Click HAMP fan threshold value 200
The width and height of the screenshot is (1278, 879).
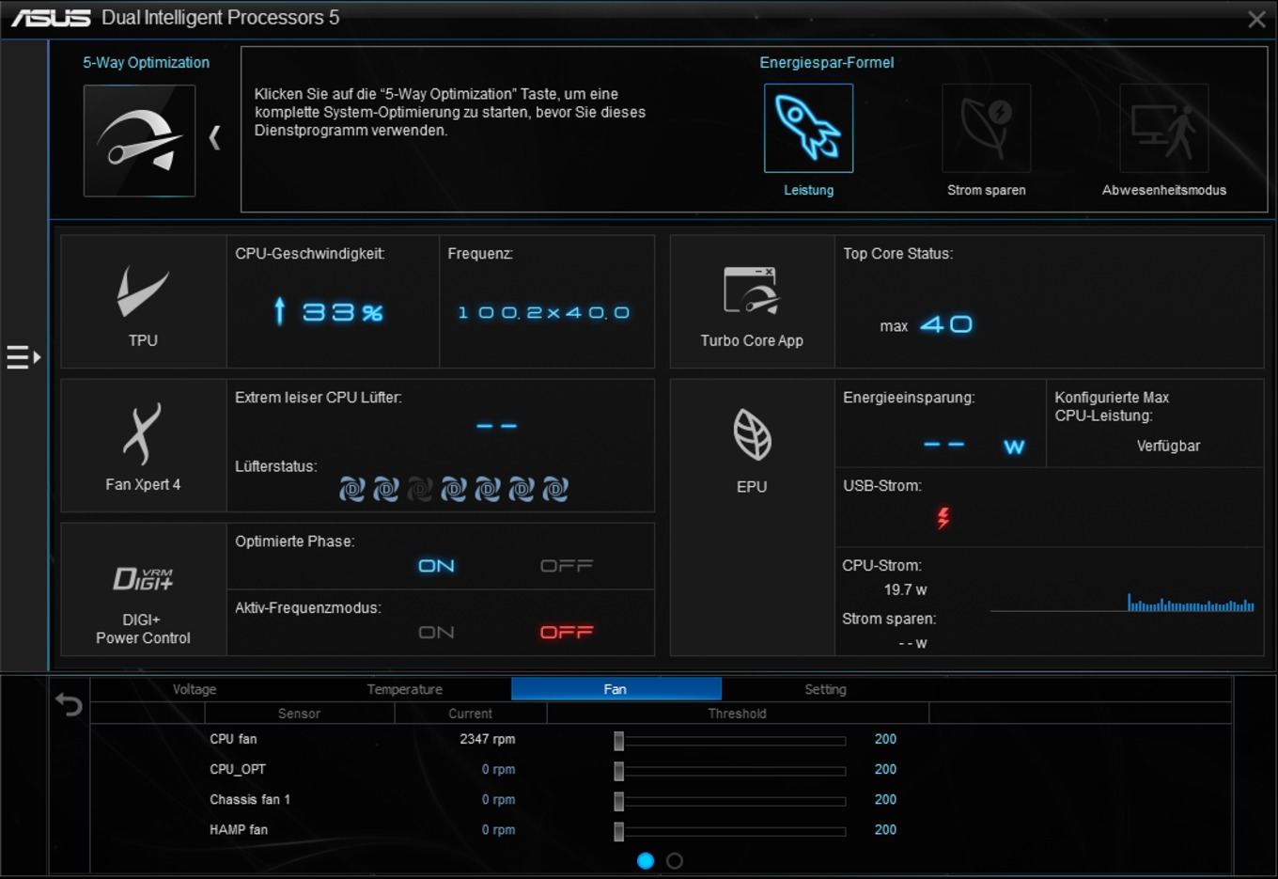pos(885,829)
